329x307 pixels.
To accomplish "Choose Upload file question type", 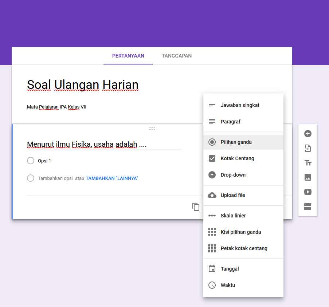I will pyautogui.click(x=243, y=195).
